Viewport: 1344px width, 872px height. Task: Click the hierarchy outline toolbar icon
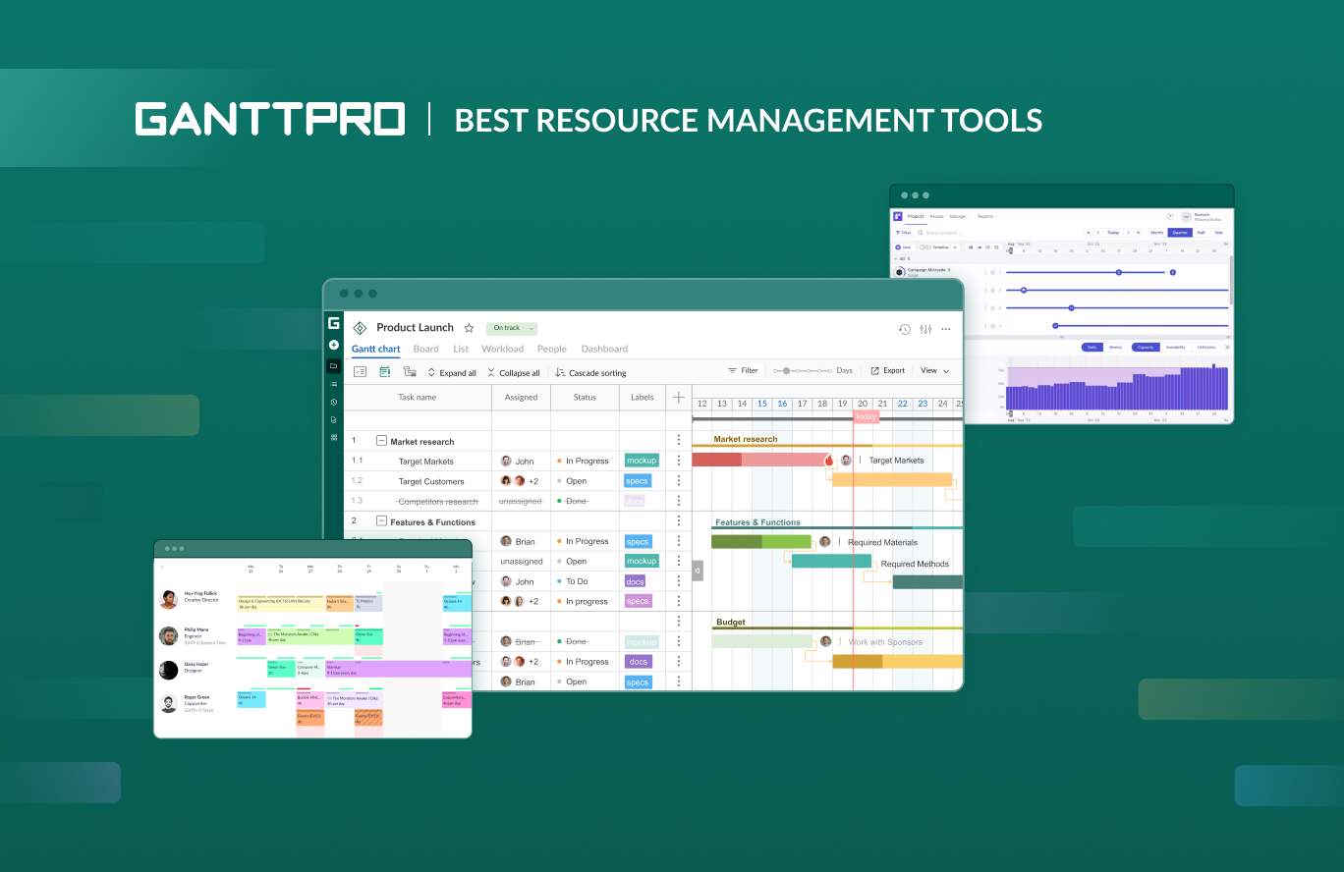click(410, 372)
